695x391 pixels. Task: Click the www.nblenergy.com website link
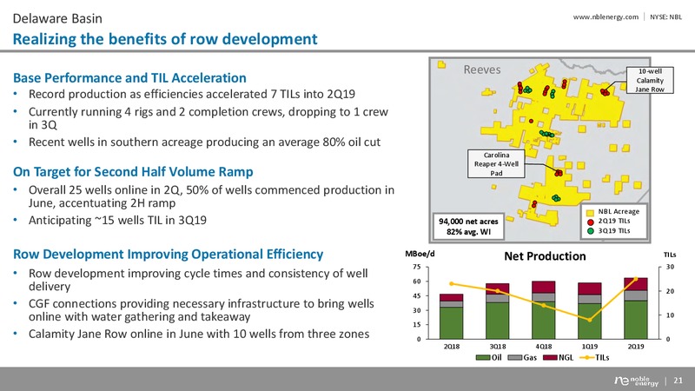[x=606, y=17]
